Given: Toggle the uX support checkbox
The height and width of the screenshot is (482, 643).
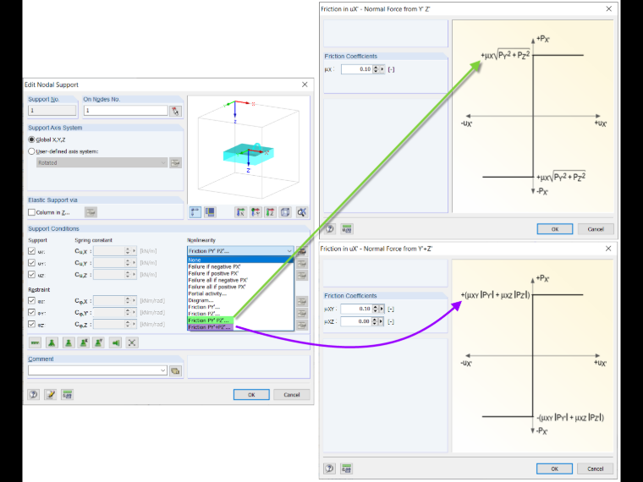Looking at the screenshot, I should [31, 251].
